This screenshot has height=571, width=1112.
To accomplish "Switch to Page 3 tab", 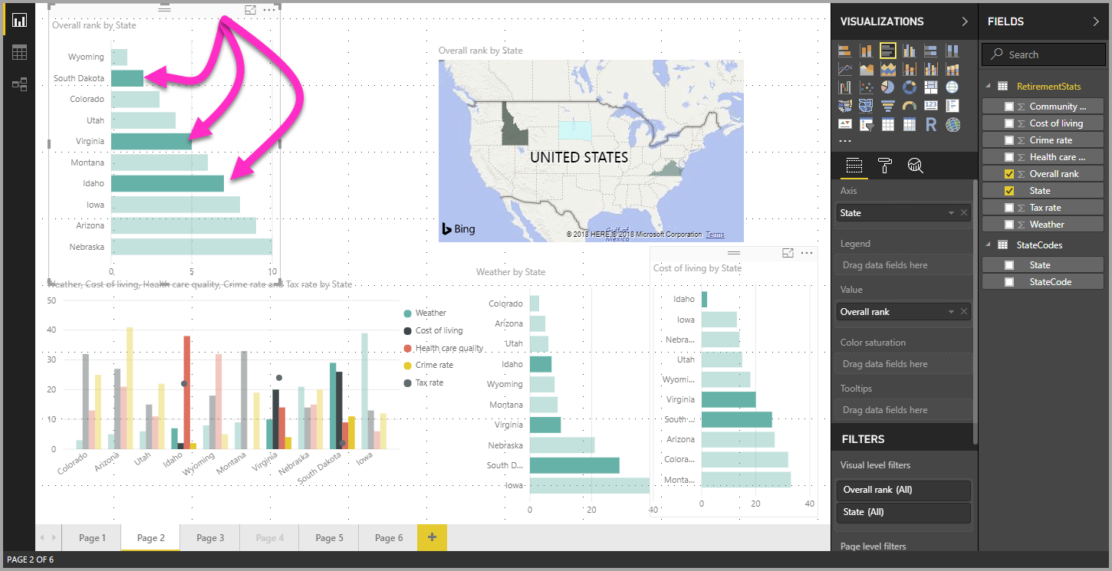I will pyautogui.click(x=210, y=538).
